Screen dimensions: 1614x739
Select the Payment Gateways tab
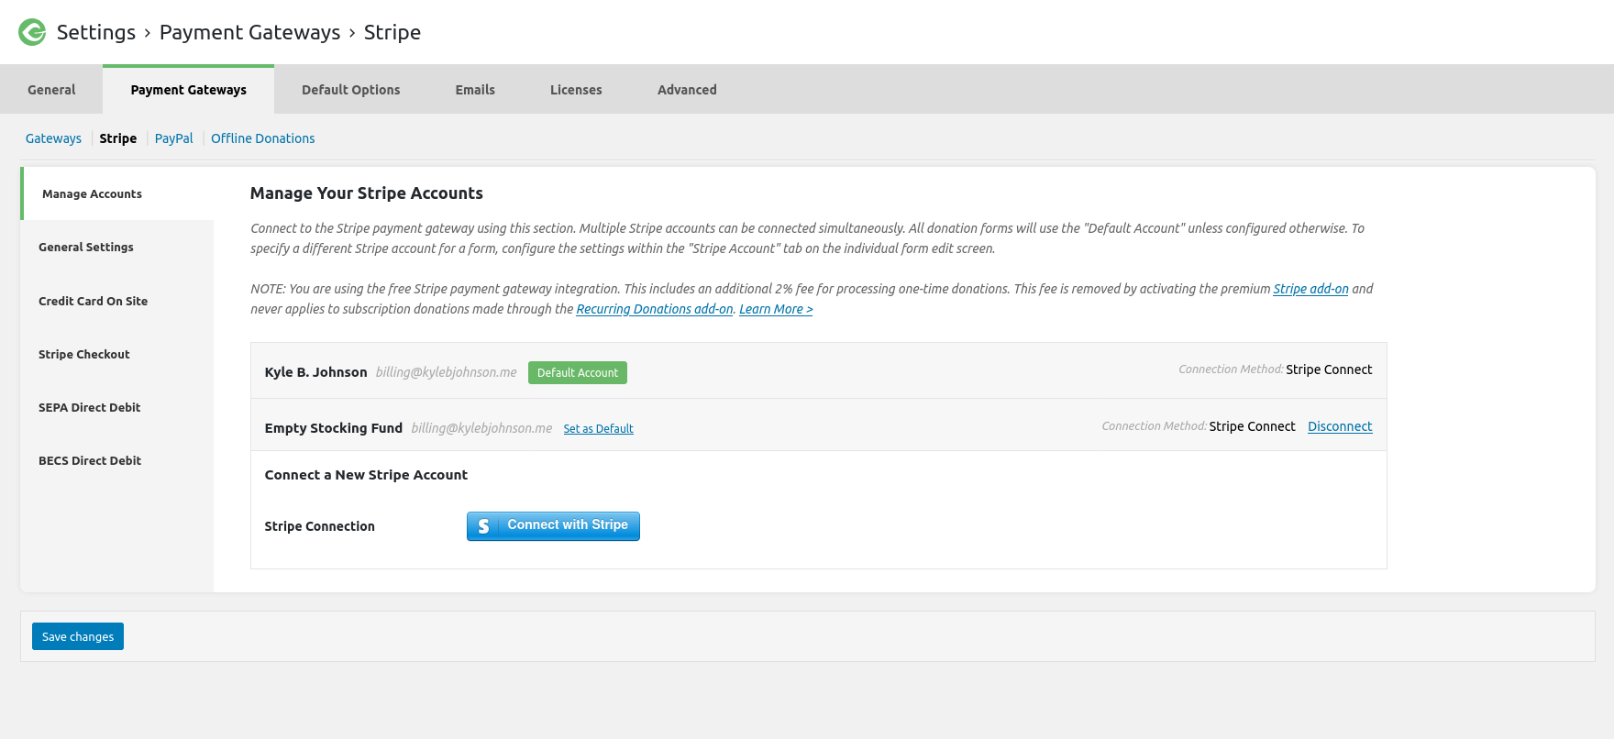point(188,90)
